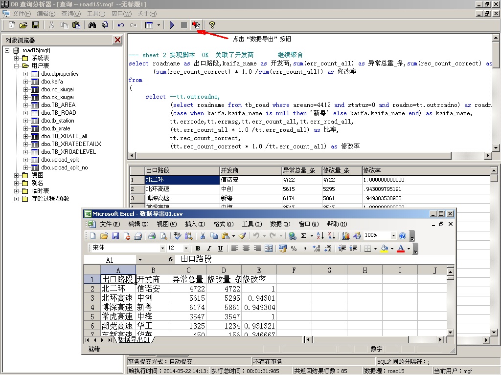Expand the 视图 folder node
The height and width of the screenshot is (375, 501).
pyautogui.click(x=16, y=175)
